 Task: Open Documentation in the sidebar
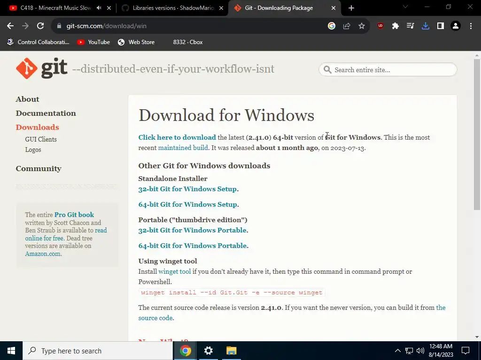(46, 113)
